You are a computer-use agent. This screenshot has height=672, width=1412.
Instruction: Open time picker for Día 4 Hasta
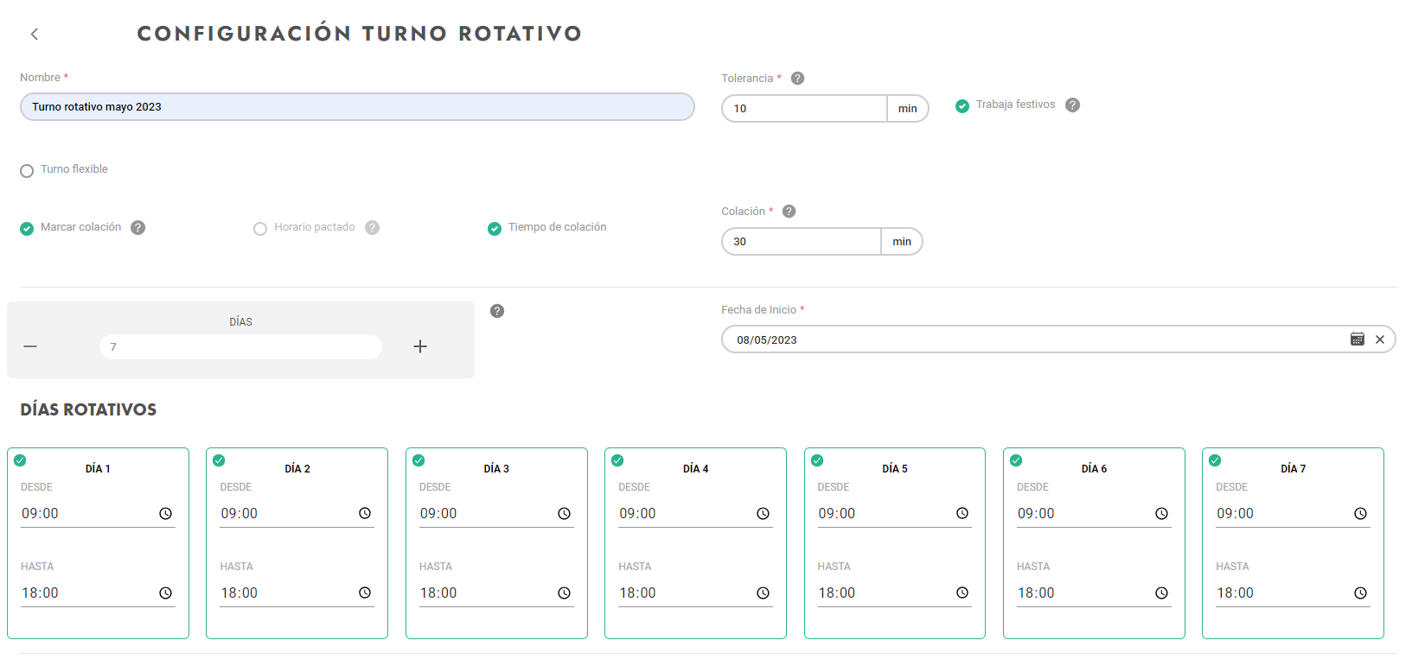pos(763,593)
